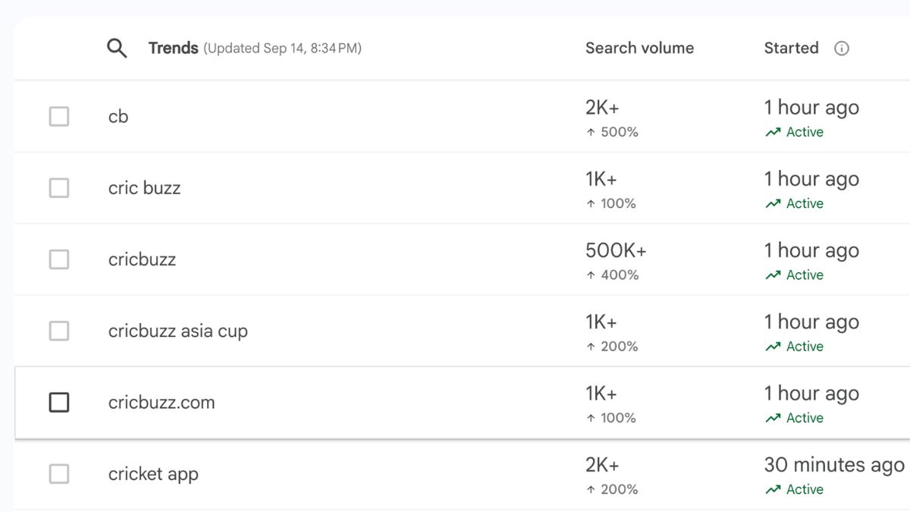
Task: Click the search magnifier icon
Action: point(117,49)
